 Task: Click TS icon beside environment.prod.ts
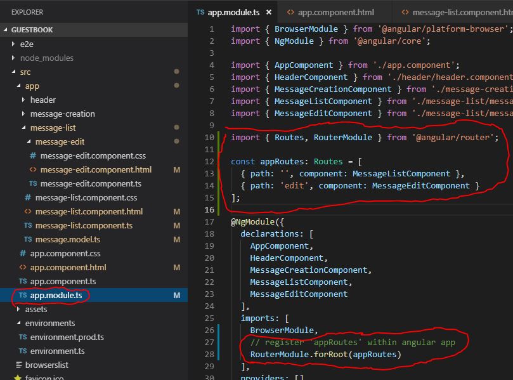pos(23,337)
